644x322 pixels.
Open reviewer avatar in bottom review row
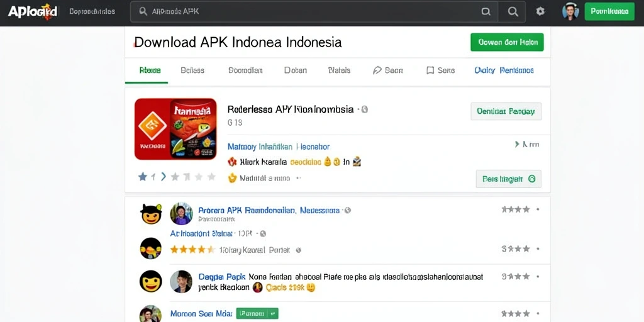pyautogui.click(x=151, y=314)
